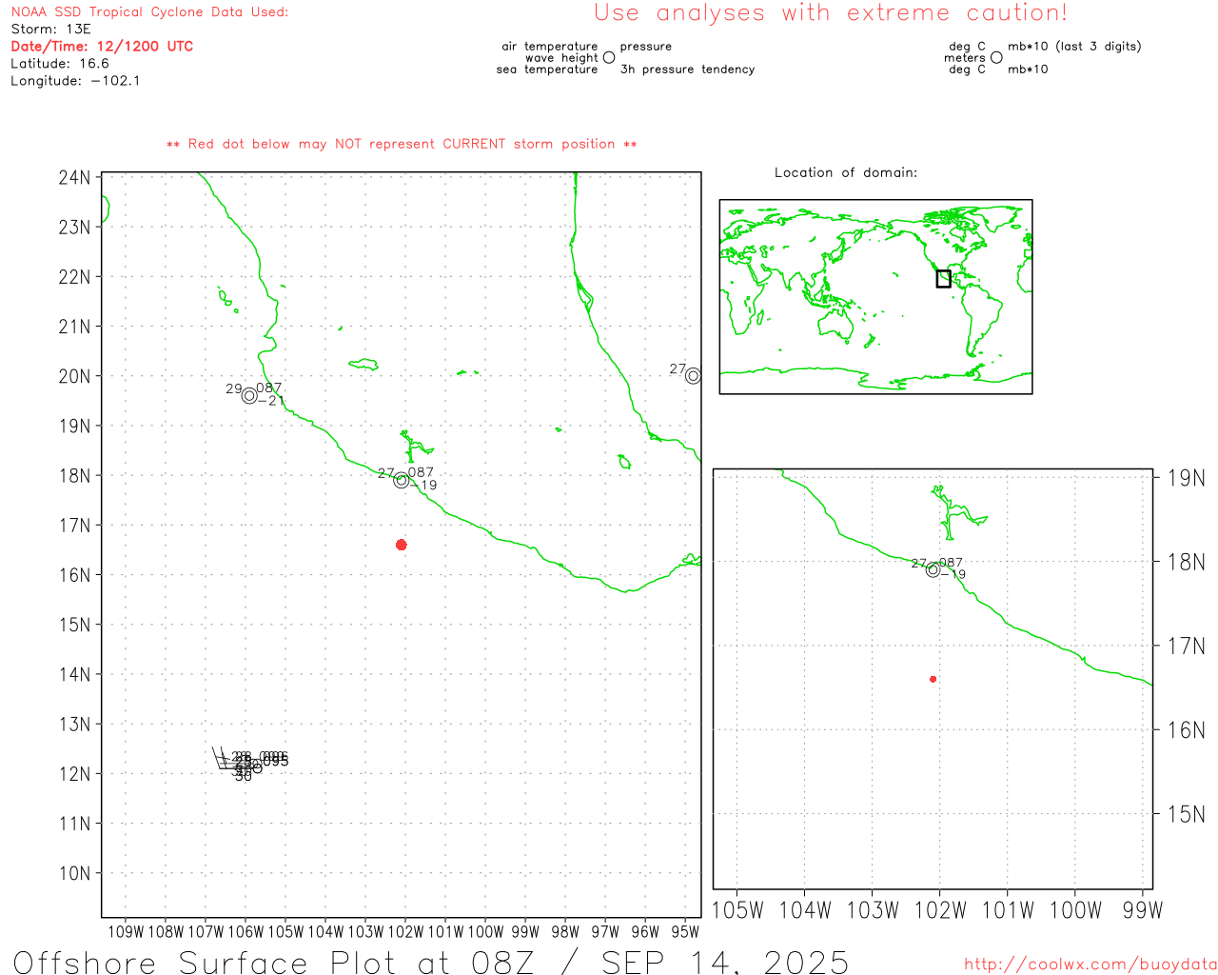Click the '29' air temperature value near 106W

(x=234, y=388)
